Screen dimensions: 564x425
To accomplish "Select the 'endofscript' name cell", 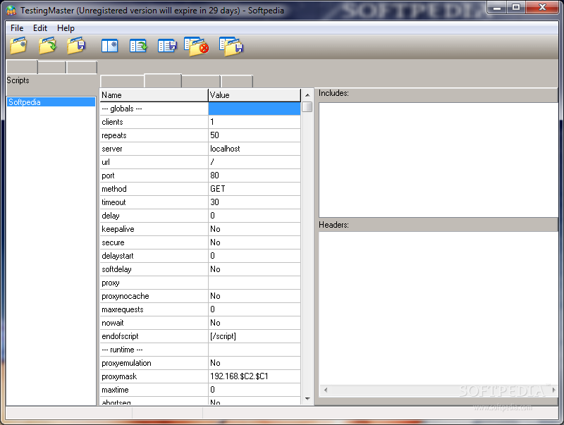I will pos(154,336).
